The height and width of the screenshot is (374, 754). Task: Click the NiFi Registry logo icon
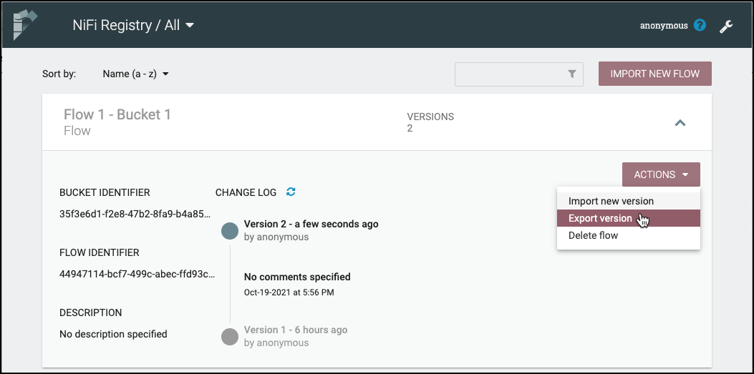coord(25,25)
